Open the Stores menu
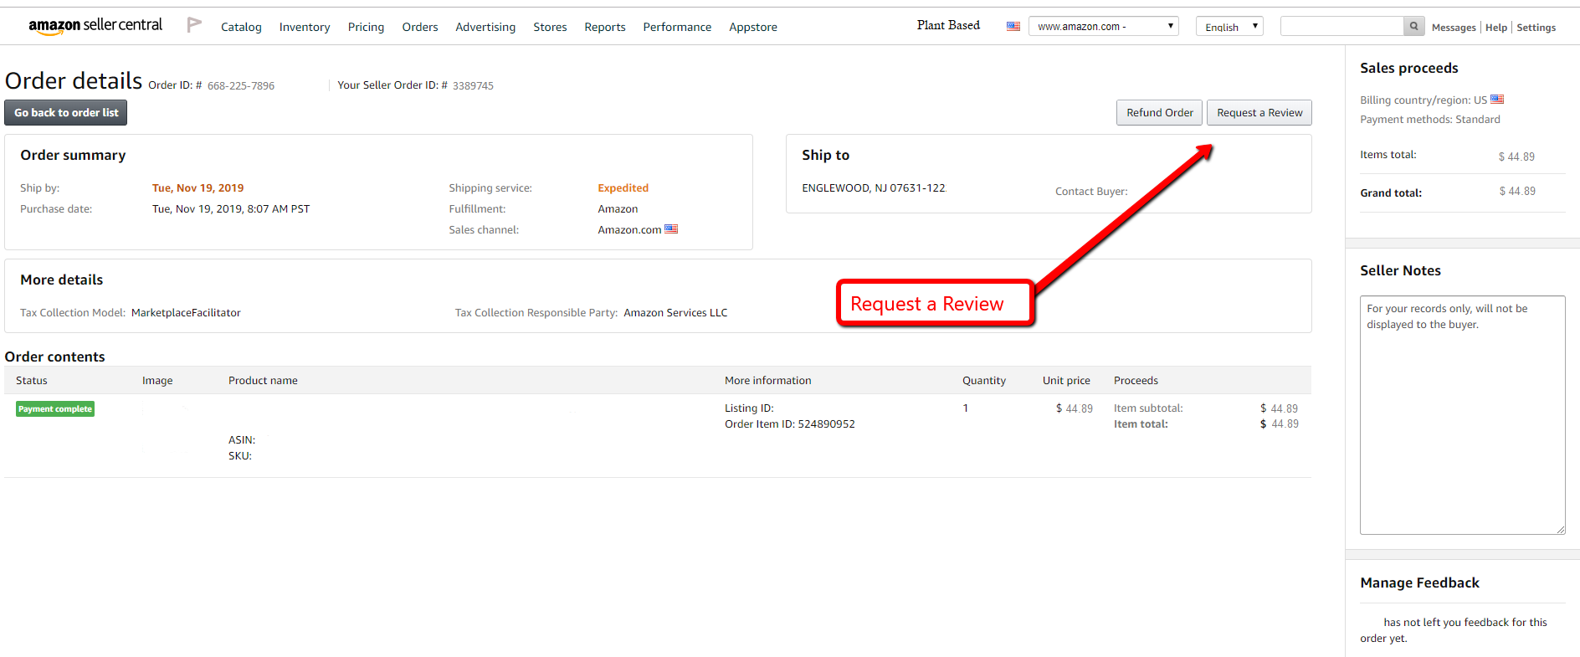Image resolution: width=1580 pixels, height=657 pixels. point(550,27)
